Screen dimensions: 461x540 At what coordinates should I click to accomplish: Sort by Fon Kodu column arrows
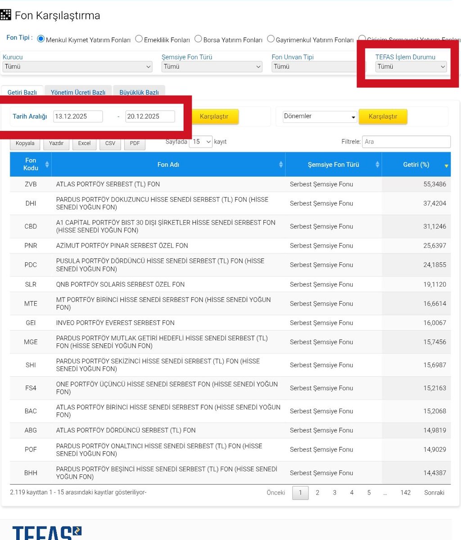pyautogui.click(x=47, y=165)
